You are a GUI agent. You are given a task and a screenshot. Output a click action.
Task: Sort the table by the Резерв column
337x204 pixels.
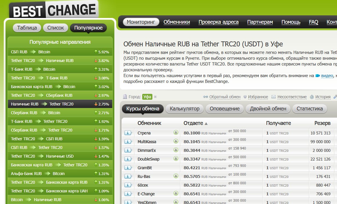point(322,123)
